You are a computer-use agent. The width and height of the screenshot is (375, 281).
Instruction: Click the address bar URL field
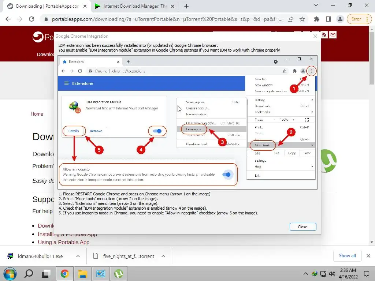(x=167, y=19)
